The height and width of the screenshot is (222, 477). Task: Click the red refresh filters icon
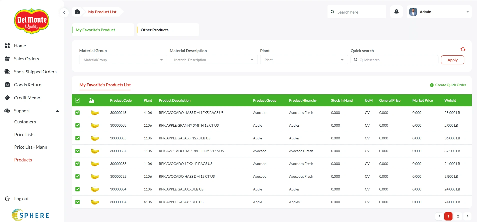(x=463, y=49)
